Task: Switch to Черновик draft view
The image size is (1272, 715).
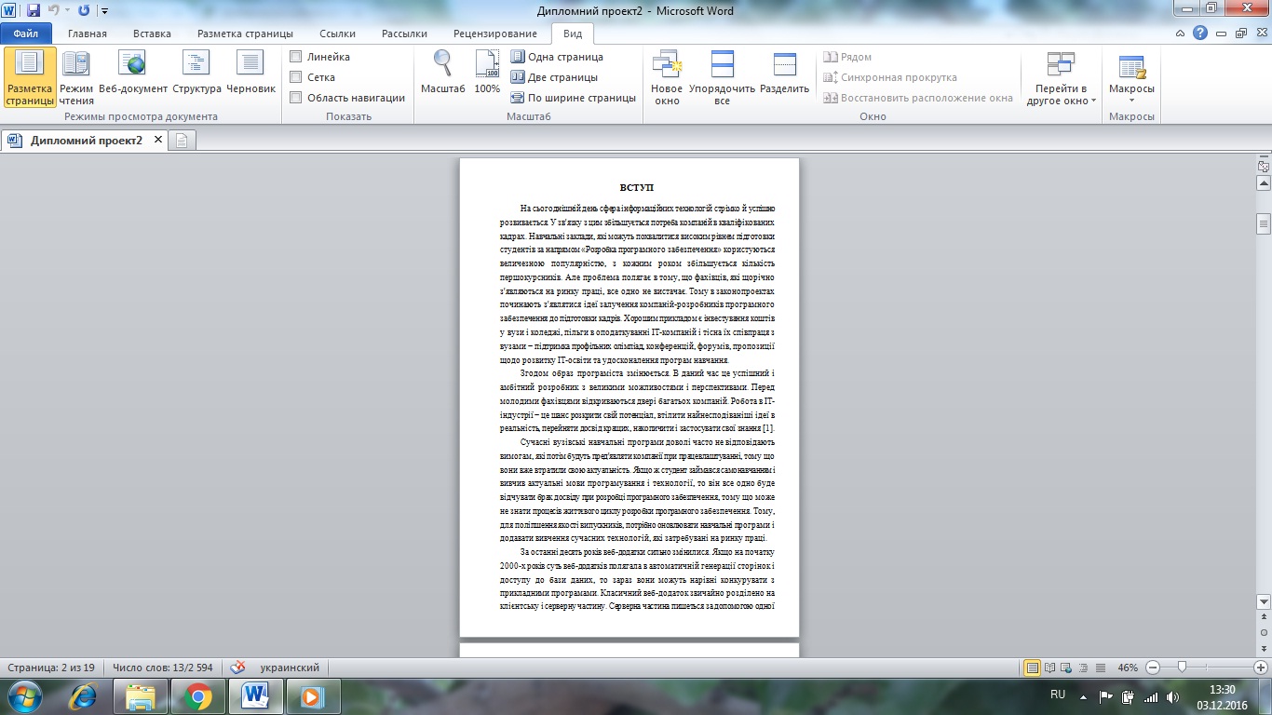Action: [x=250, y=77]
